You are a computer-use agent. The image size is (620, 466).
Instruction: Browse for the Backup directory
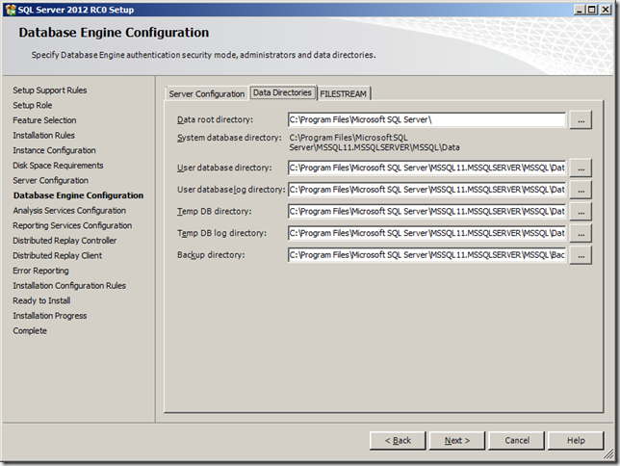click(x=581, y=255)
